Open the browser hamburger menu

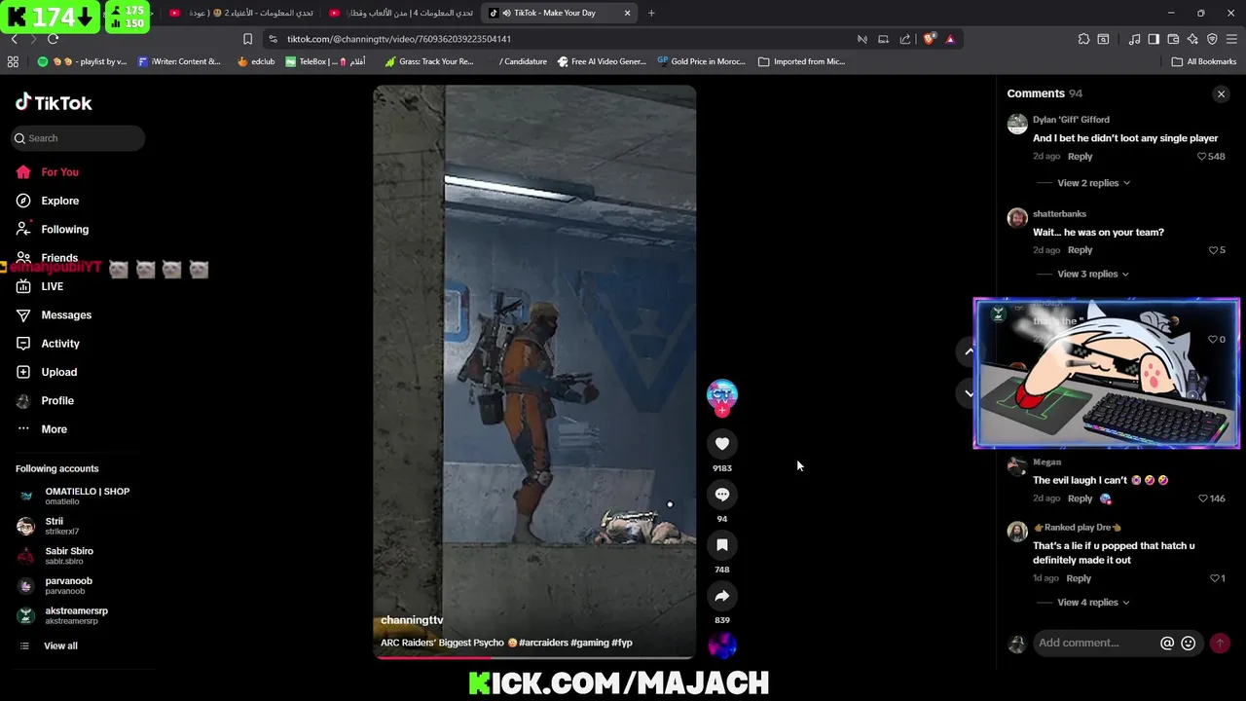pos(1232,39)
